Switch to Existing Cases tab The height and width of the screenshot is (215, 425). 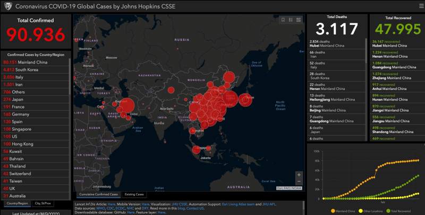click(x=134, y=194)
